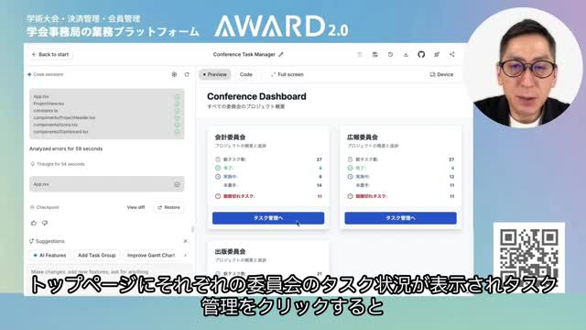
Task: Click the panel divider handle
Action: (x=193, y=228)
